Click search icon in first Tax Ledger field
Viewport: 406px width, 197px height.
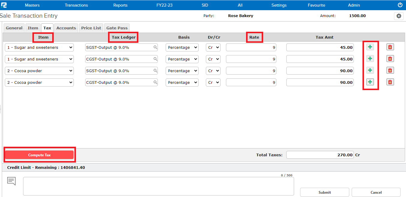coord(155,47)
